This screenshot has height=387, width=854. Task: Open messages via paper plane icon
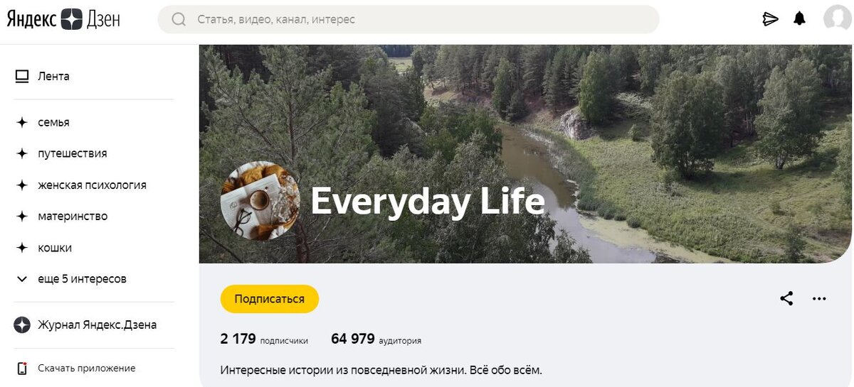pos(770,19)
